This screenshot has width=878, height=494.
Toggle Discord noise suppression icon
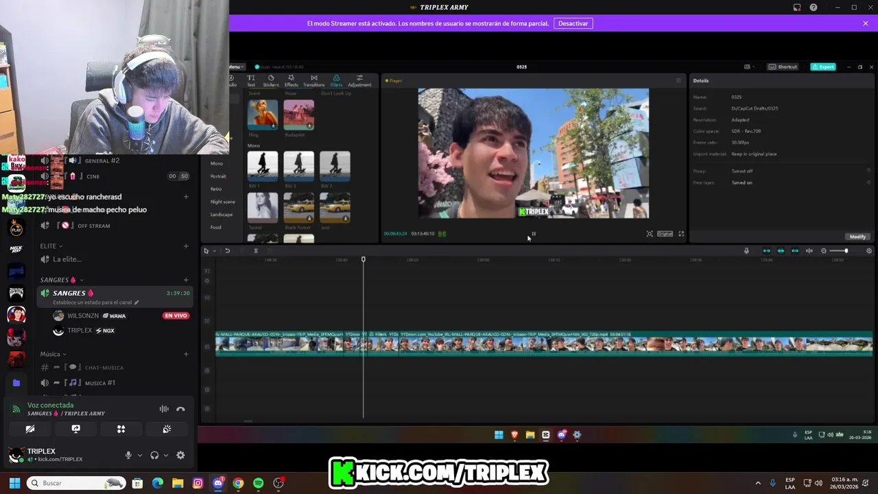pos(164,409)
